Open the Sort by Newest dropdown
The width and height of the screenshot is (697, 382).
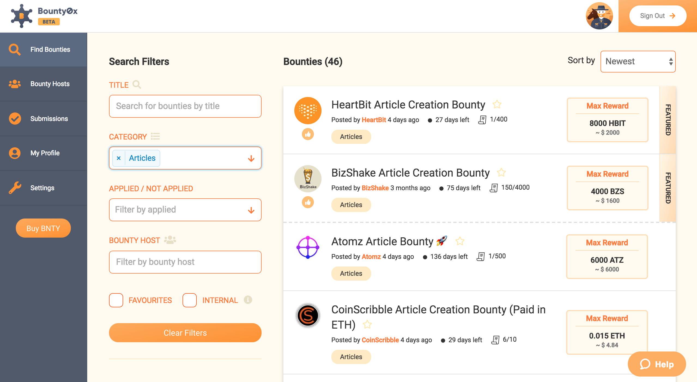pos(638,62)
